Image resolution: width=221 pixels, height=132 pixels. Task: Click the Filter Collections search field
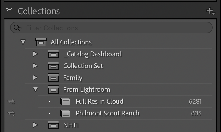click(x=111, y=28)
